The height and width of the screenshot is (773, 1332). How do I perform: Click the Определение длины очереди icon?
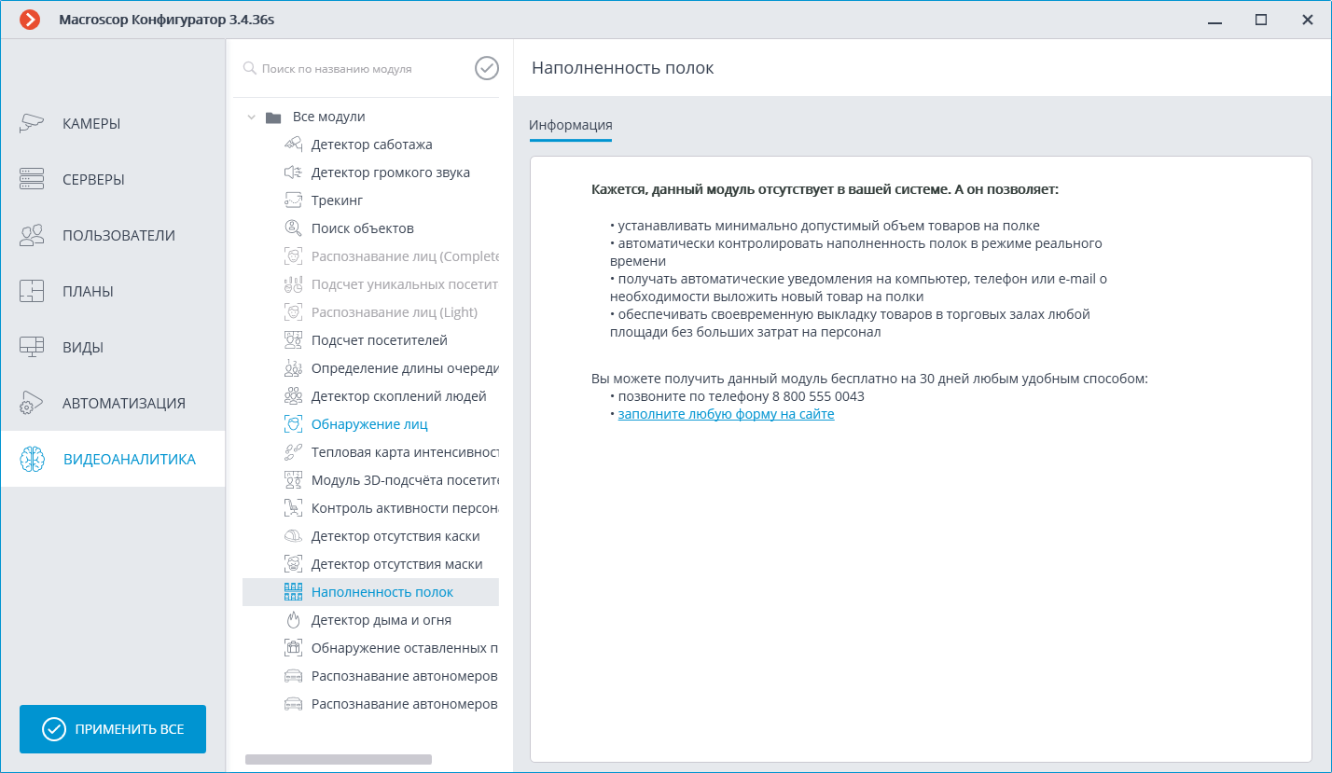(x=293, y=368)
